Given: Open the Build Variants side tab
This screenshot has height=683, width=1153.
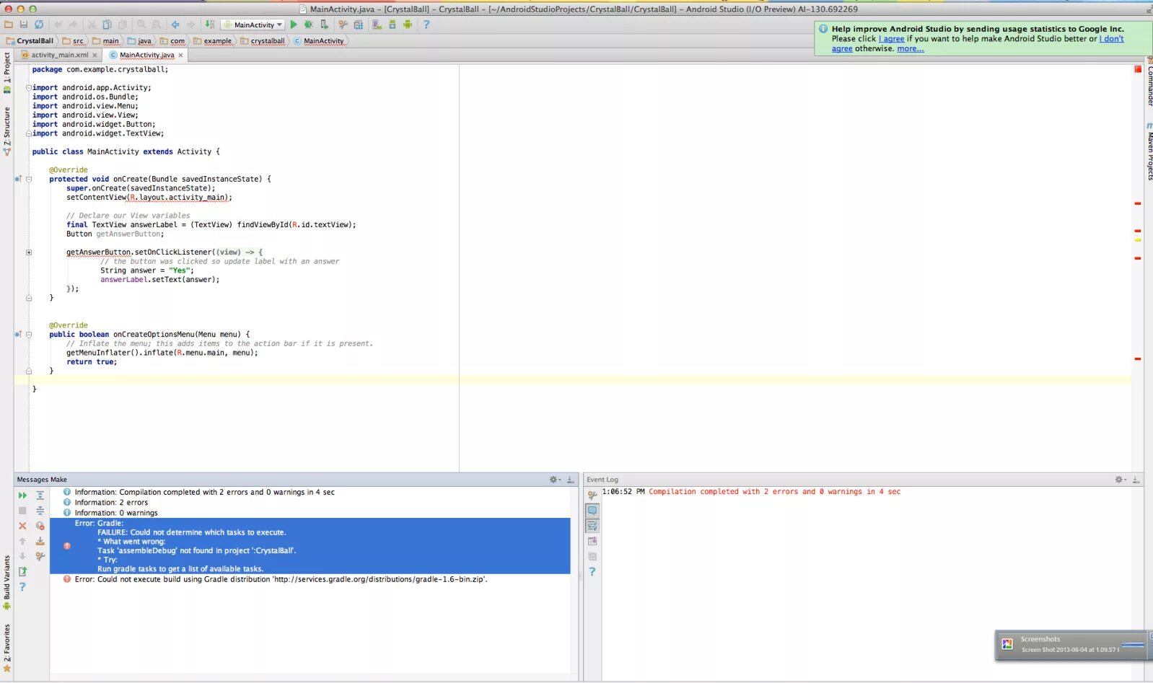Looking at the screenshot, I should 7,583.
